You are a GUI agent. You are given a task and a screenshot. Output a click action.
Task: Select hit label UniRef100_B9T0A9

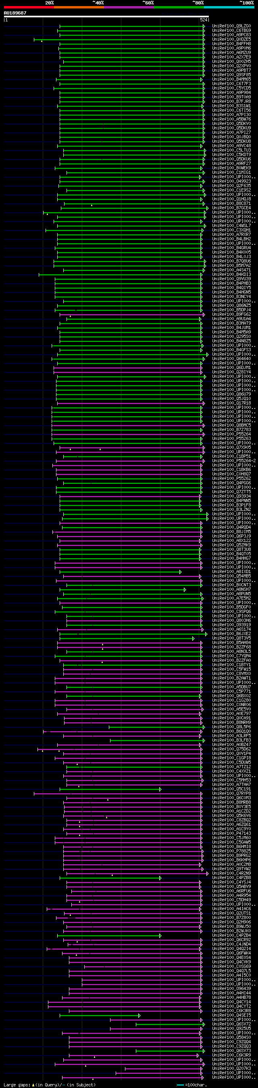point(231,97)
